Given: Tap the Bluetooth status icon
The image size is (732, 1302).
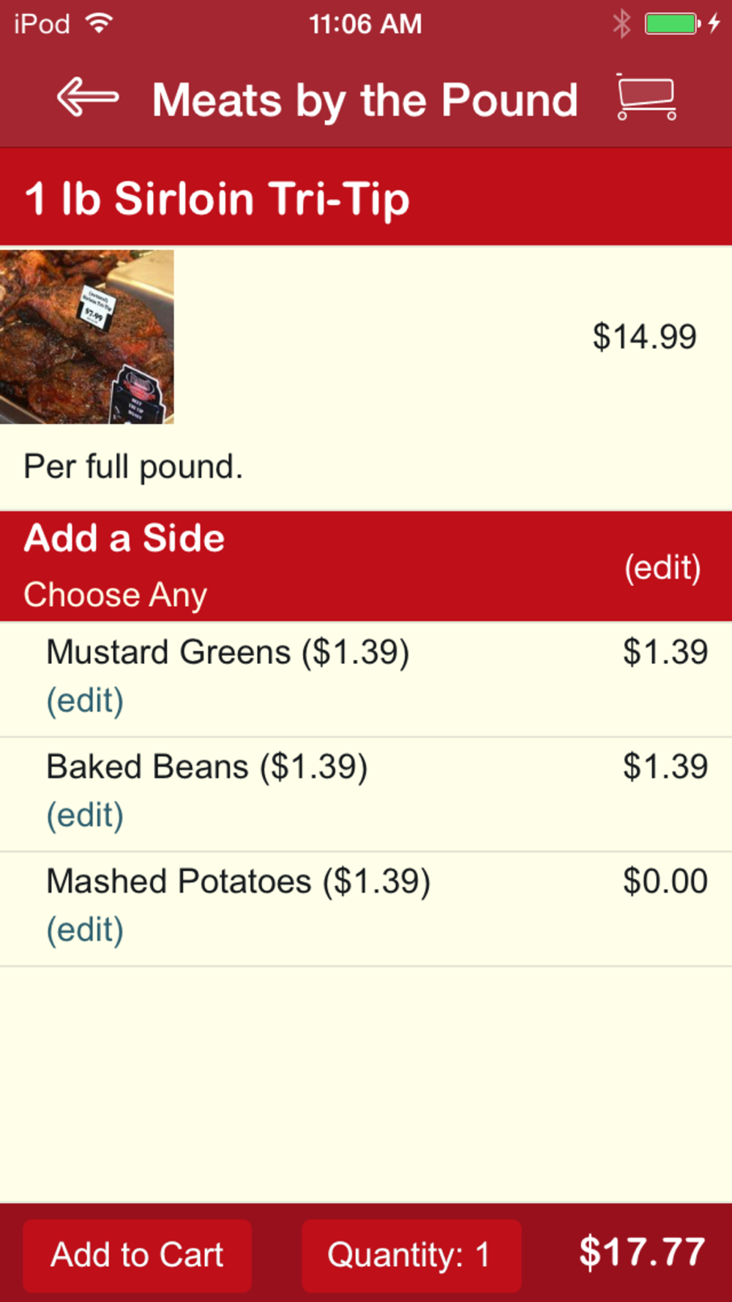Looking at the screenshot, I should tap(621, 24).
